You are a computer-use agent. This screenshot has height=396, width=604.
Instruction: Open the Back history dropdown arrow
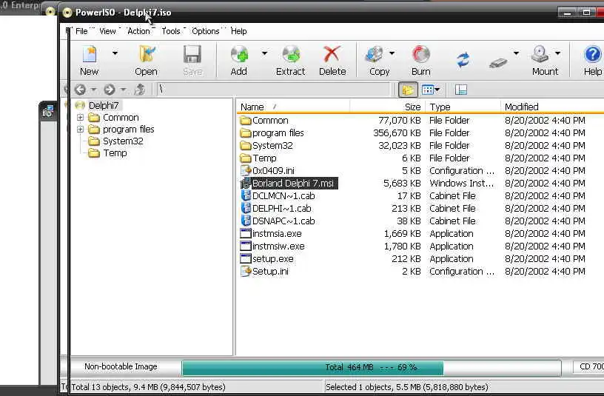(93, 90)
